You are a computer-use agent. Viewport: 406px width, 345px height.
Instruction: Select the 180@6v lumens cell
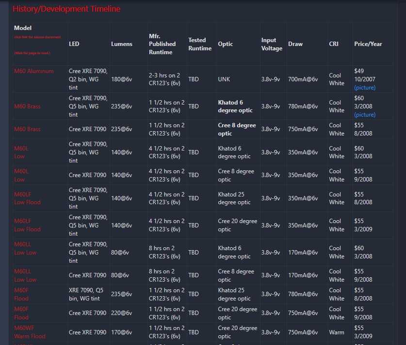pyautogui.click(x=122, y=79)
